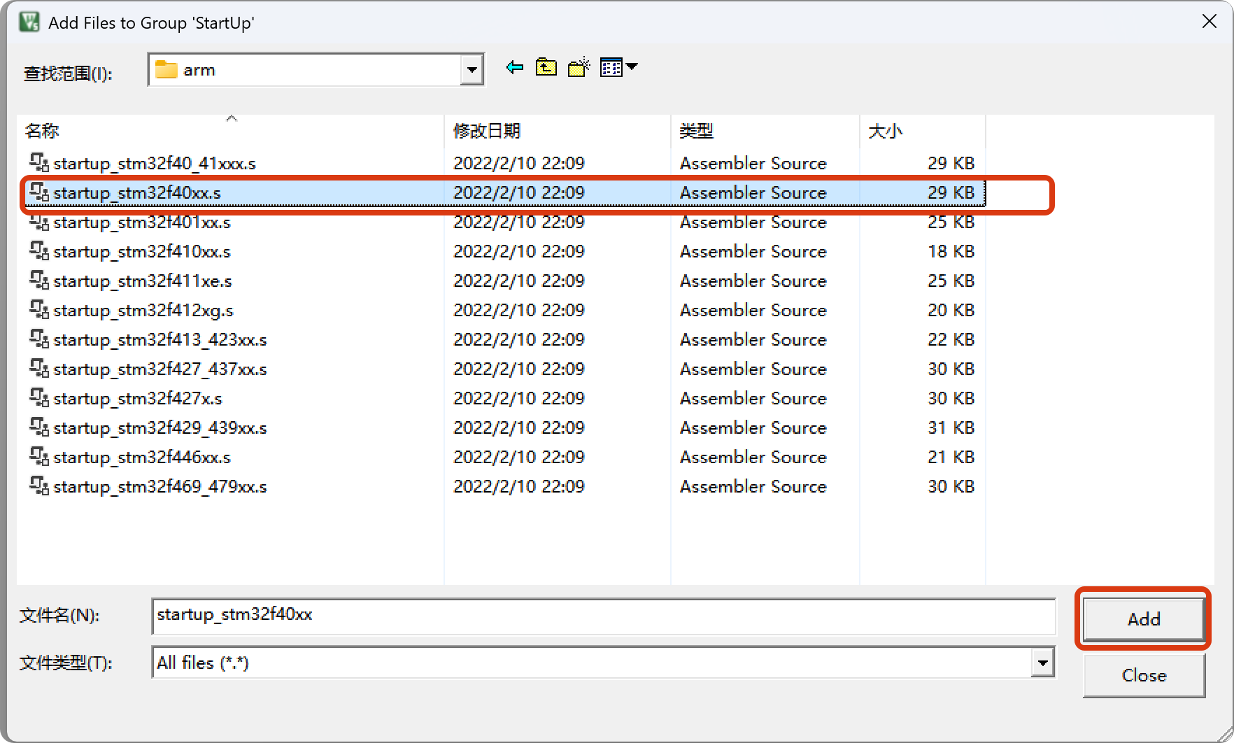
Task: Click the file icon of startup_stm32f427x.s
Action: click(x=39, y=398)
